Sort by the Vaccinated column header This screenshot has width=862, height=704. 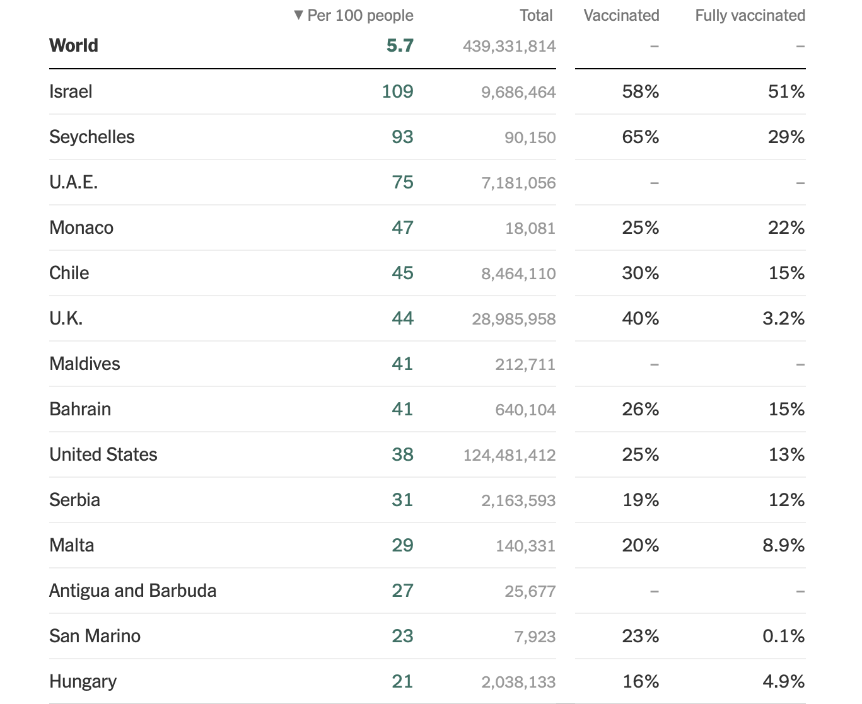[621, 16]
